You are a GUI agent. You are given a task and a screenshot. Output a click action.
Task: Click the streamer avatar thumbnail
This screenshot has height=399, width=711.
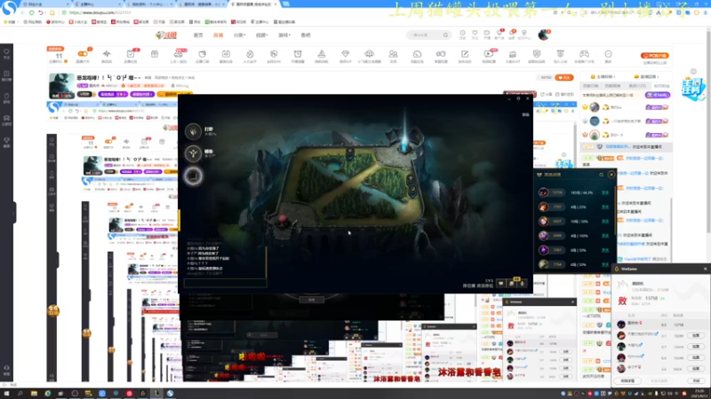point(61,85)
